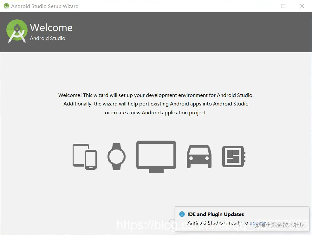
Task: Click the Wear OS watch icon
Action: coord(117,157)
